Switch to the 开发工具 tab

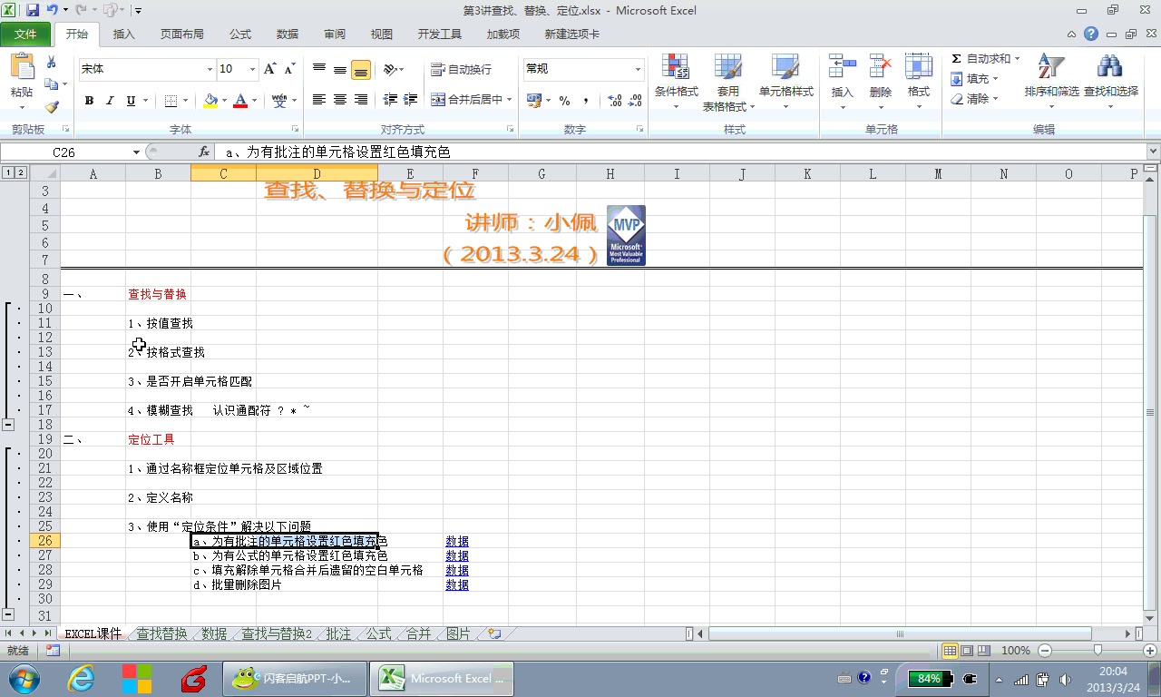click(x=440, y=34)
